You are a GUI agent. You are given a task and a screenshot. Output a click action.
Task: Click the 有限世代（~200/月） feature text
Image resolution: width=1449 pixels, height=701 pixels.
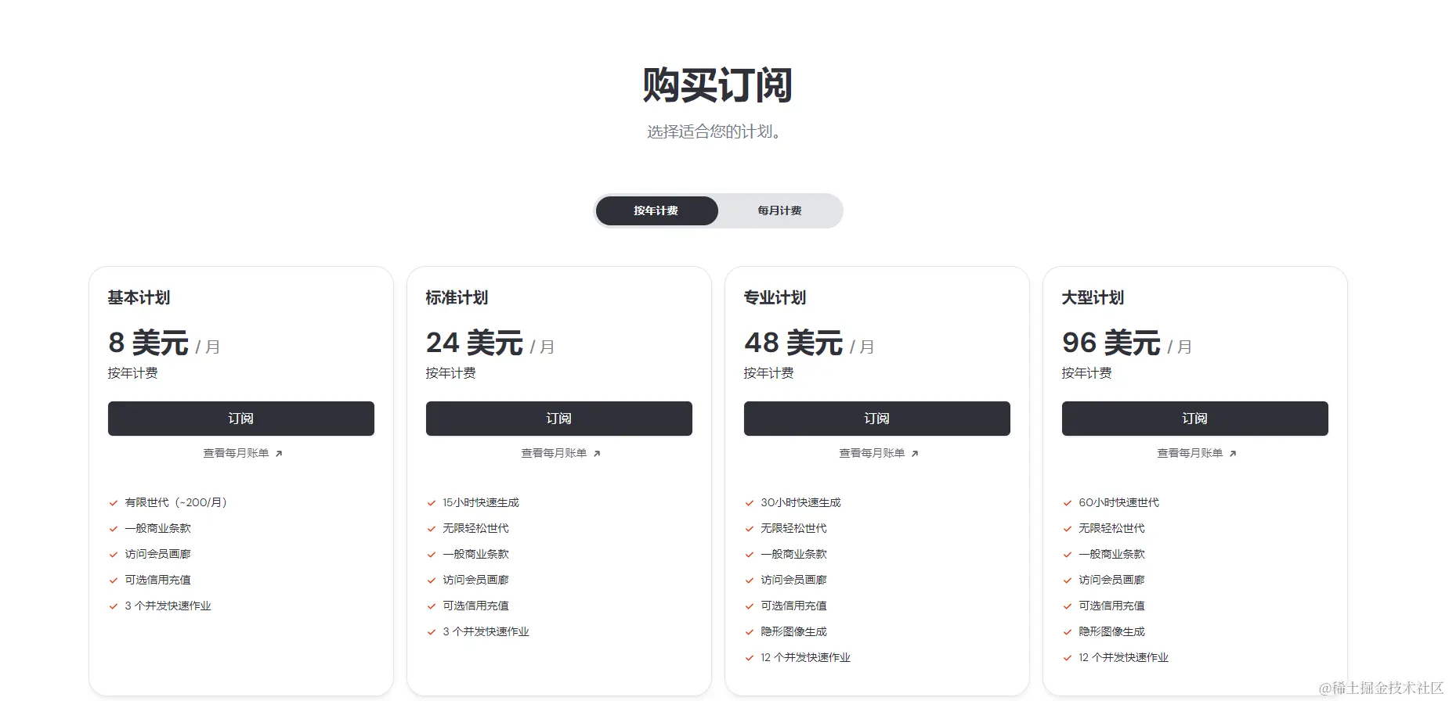[176, 502]
